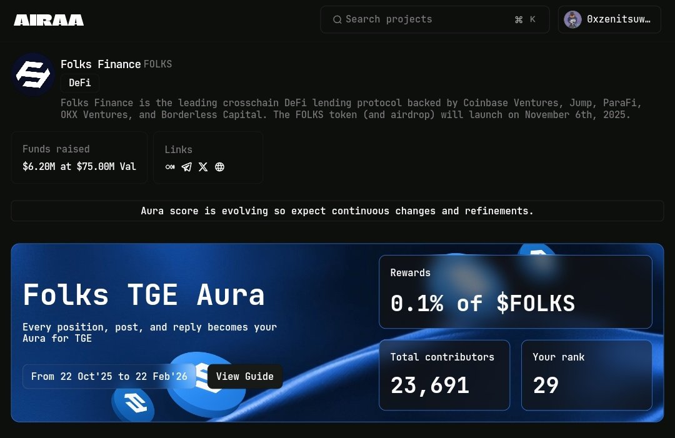Open the website via the globe icon

(x=219, y=167)
